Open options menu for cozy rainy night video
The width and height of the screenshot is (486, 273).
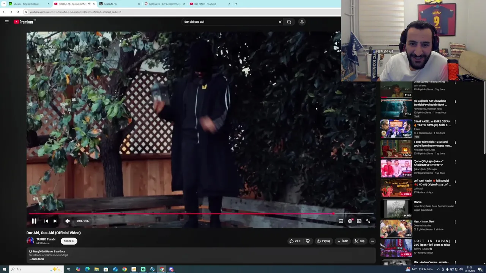[x=455, y=143]
